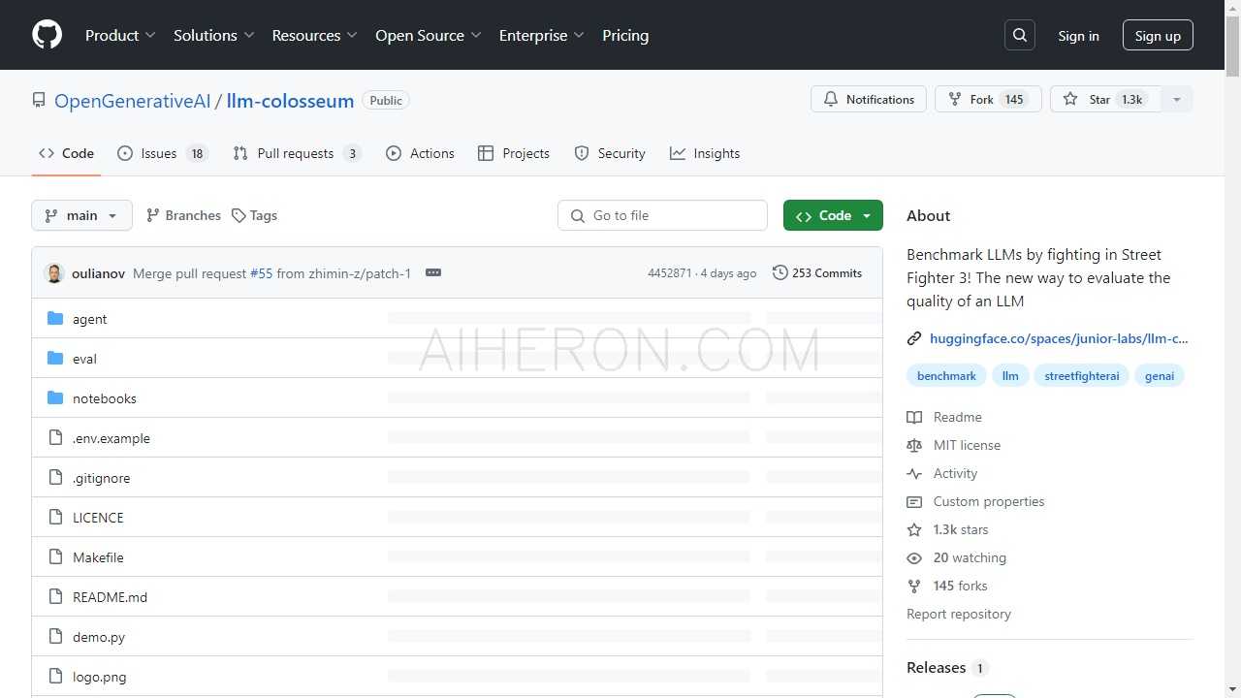Open the search magnifier icon in header
The image size is (1241, 698).
1020,35
